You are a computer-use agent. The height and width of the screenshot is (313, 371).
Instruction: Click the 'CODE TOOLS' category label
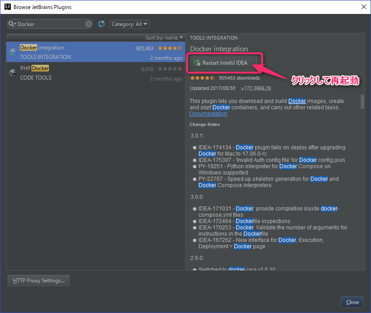point(36,78)
